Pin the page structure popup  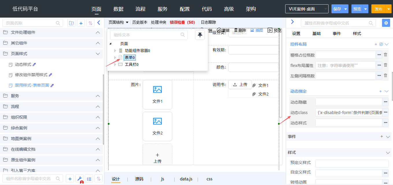point(200,35)
